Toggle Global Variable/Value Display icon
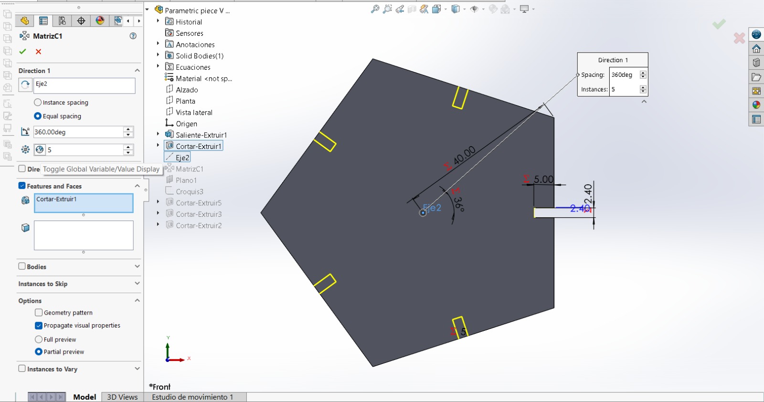This screenshot has width=764, height=402. [x=40, y=150]
